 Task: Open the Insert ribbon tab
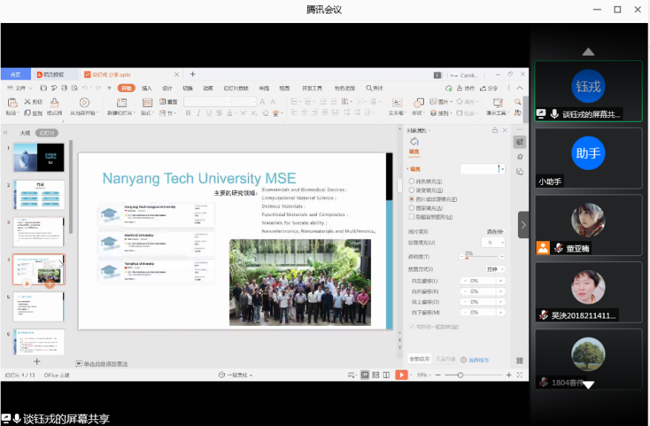147,88
